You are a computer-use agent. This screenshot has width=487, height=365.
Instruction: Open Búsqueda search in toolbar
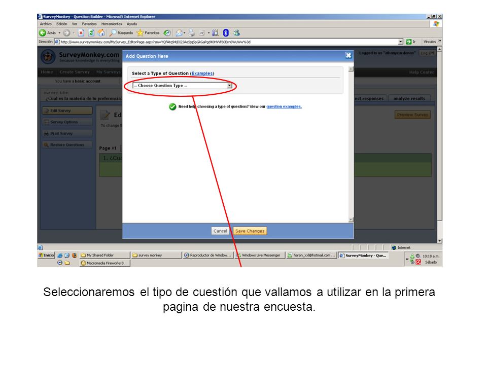pos(121,32)
